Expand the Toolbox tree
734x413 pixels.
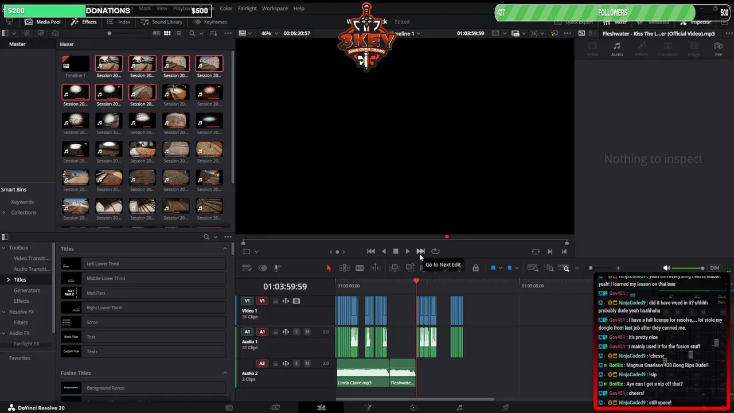point(3,248)
